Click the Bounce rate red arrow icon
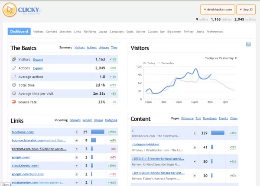260x186 pixels. [x=14, y=102]
